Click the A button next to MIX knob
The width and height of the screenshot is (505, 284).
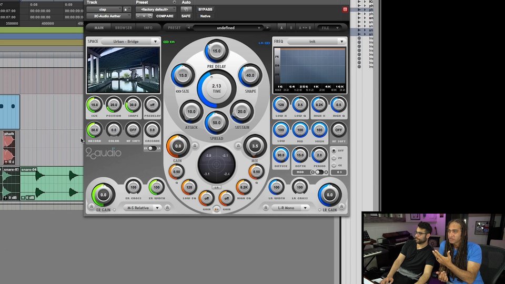pos(238,146)
